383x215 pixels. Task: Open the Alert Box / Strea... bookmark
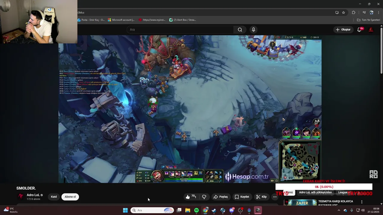(183, 20)
